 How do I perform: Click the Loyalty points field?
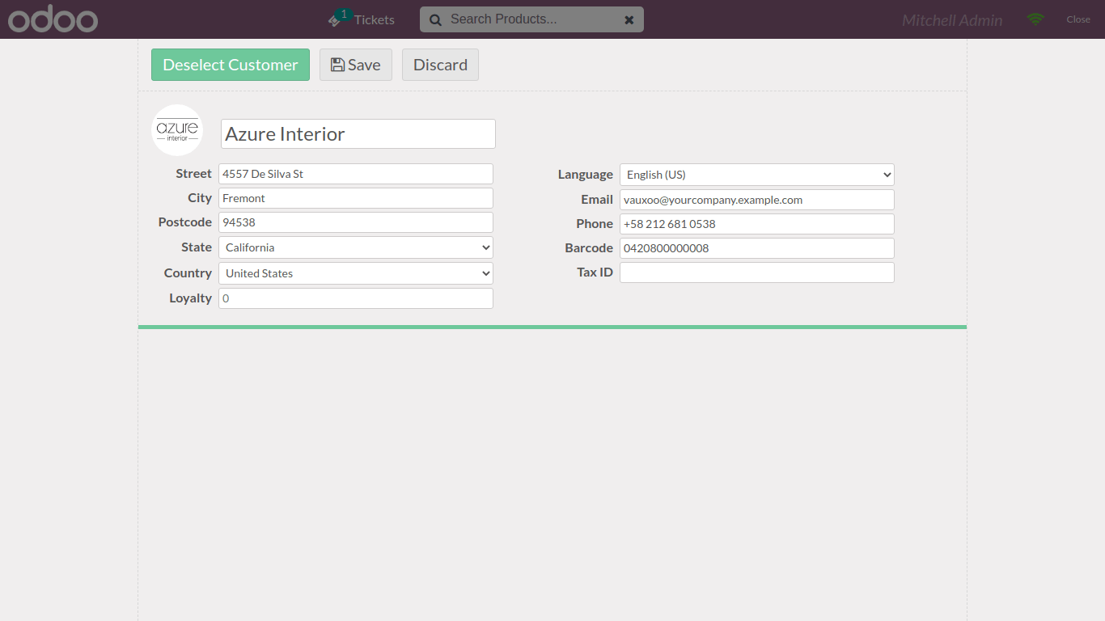tap(356, 298)
